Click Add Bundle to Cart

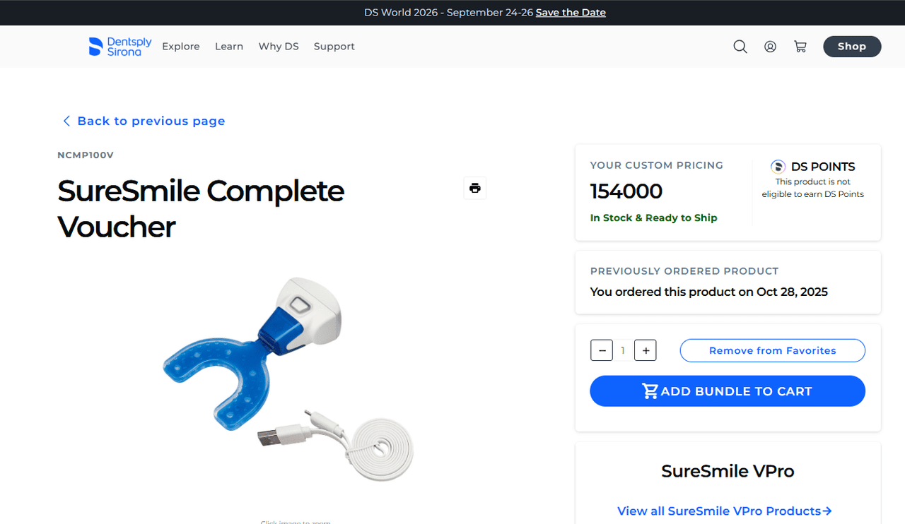(728, 391)
